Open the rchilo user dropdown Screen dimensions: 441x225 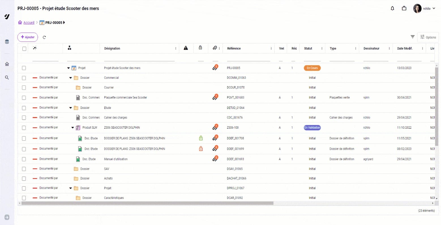424,8
